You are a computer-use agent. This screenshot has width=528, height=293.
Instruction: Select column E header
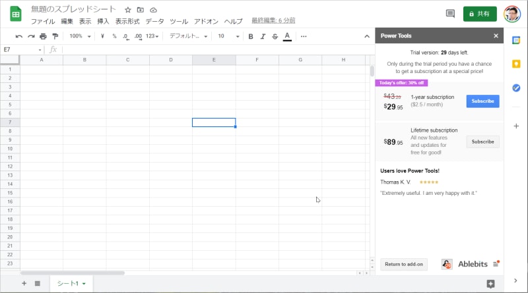[214, 60]
